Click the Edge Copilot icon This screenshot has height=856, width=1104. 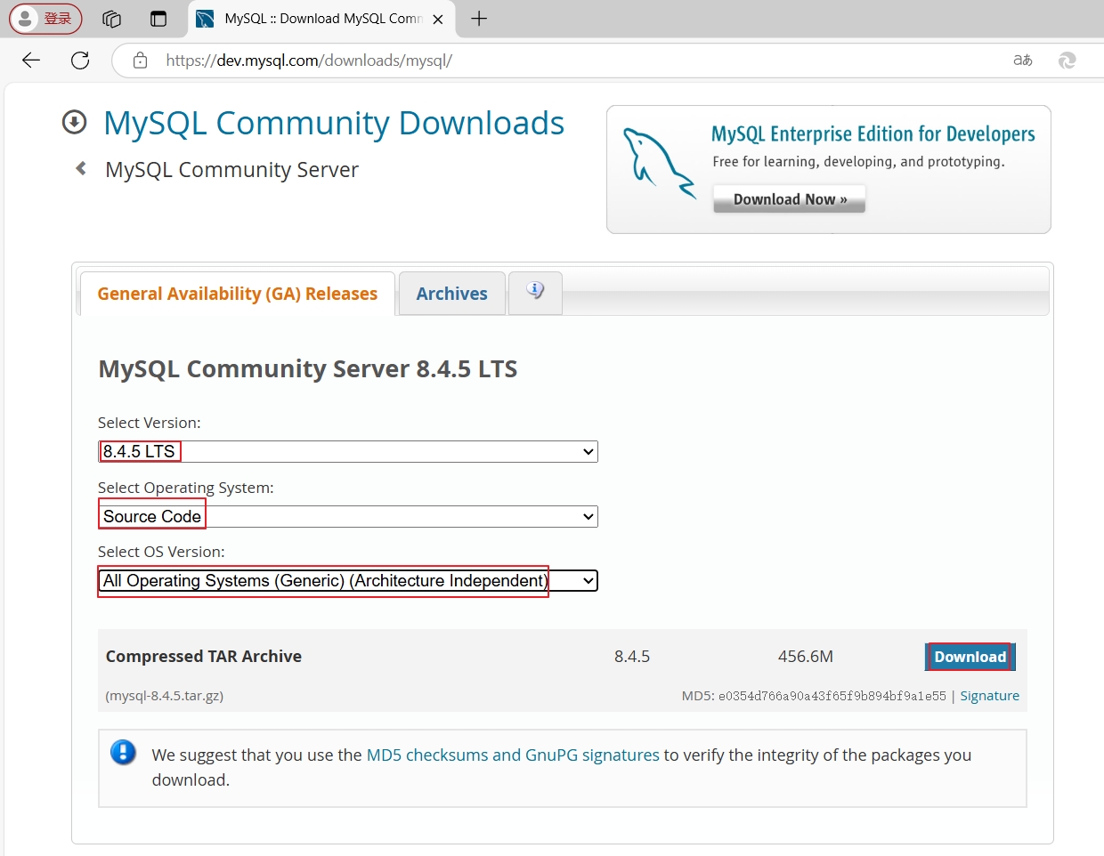tap(1067, 61)
